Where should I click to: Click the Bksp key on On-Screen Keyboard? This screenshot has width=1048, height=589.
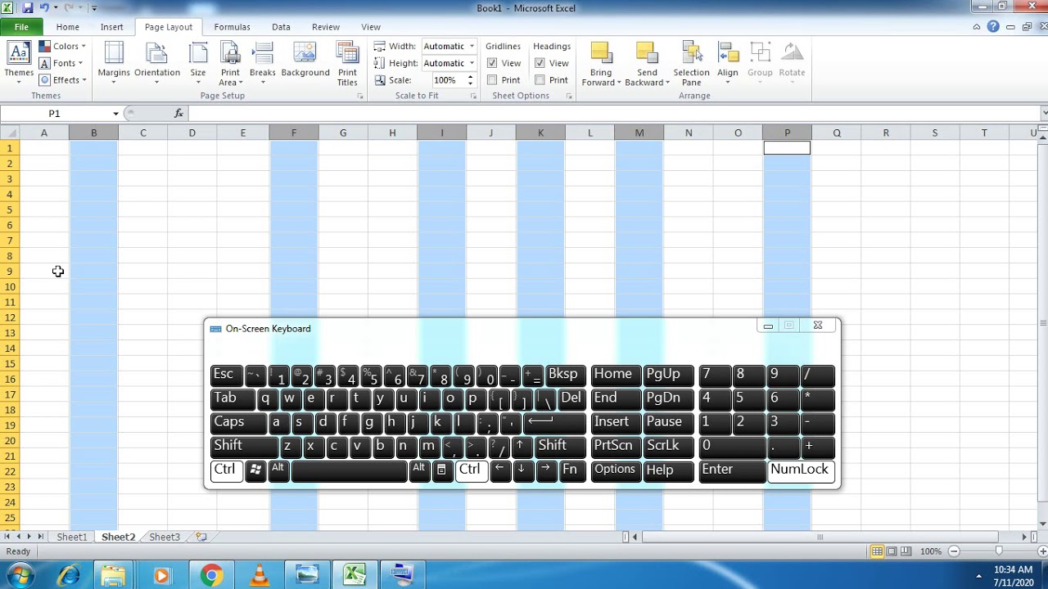(x=566, y=376)
